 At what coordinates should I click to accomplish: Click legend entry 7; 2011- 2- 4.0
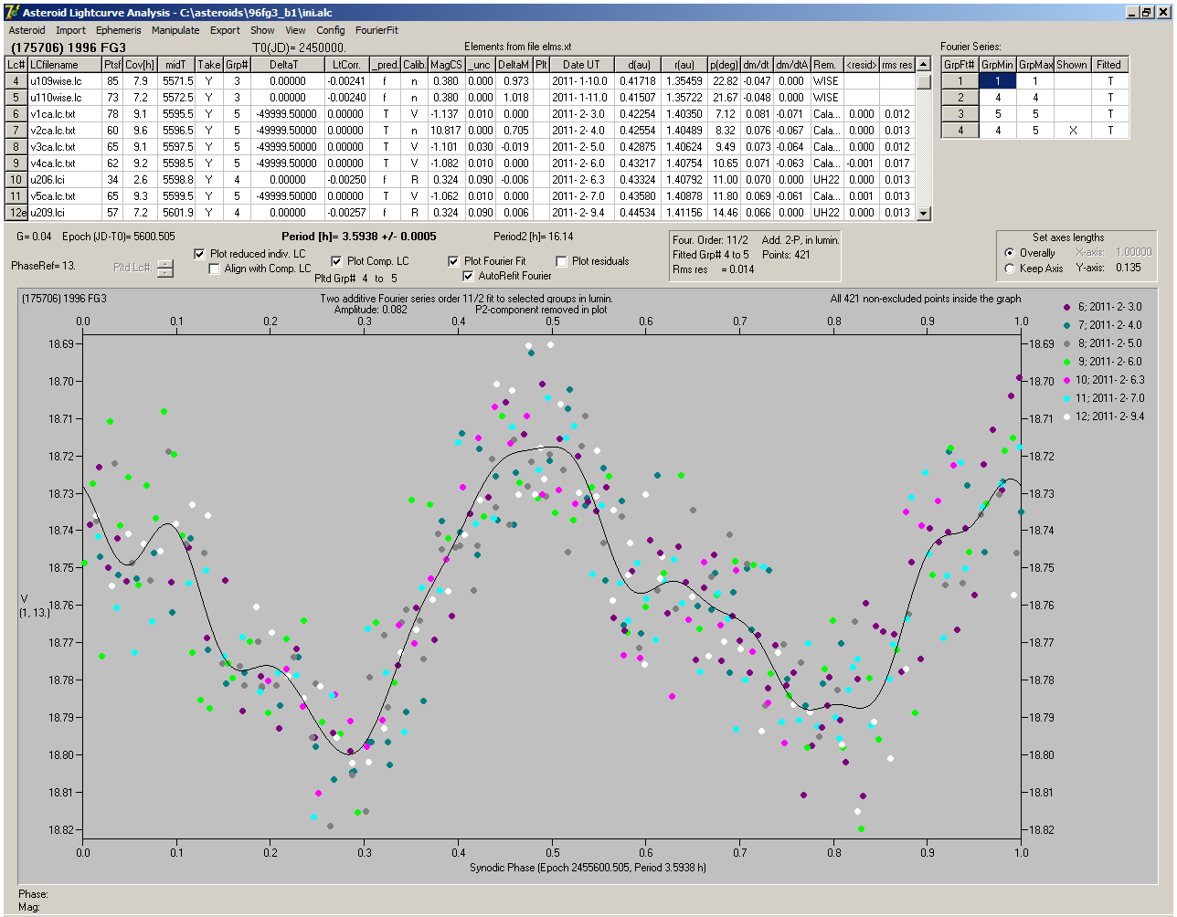point(1104,325)
